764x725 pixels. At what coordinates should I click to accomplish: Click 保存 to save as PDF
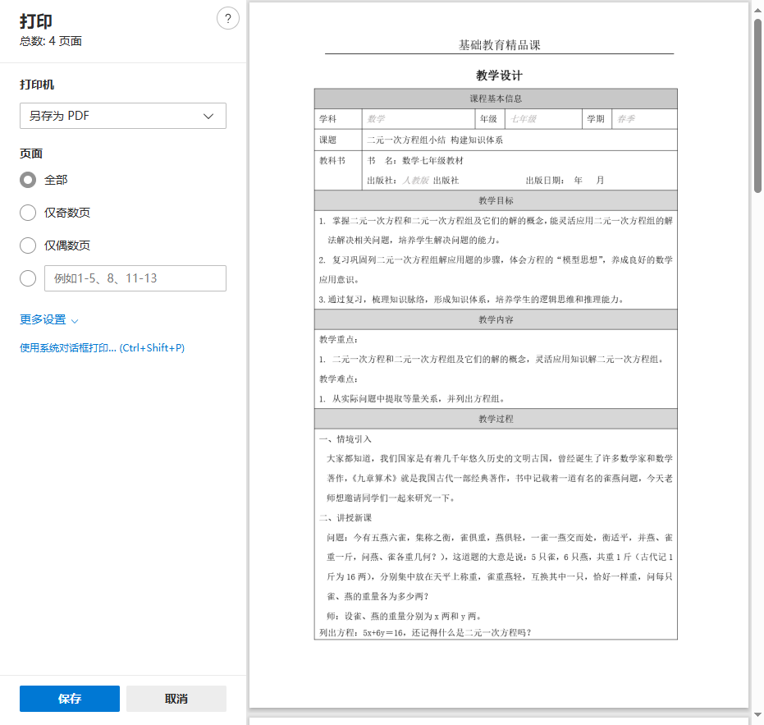[69, 699]
